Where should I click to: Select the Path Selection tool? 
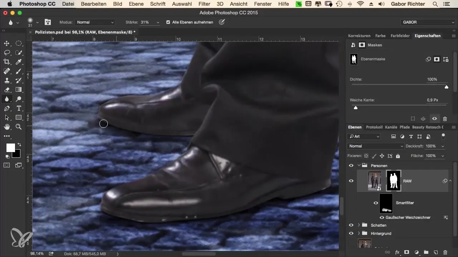[x=7, y=117]
